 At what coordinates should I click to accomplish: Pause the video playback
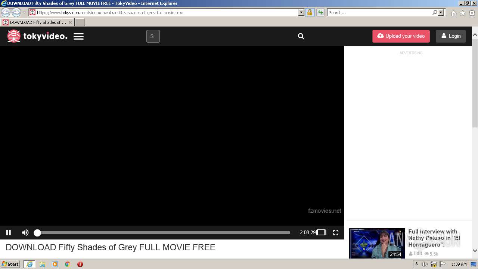[9, 232]
